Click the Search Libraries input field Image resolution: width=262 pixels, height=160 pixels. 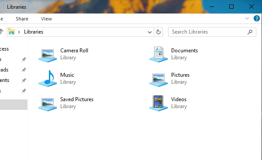click(x=212, y=32)
